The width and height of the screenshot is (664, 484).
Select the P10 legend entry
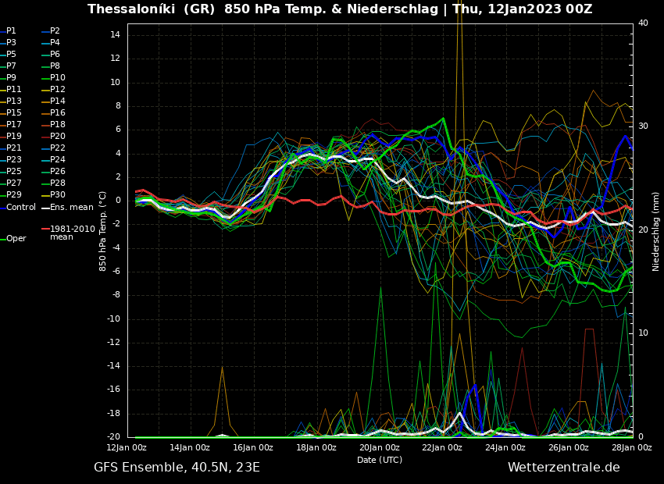point(58,78)
